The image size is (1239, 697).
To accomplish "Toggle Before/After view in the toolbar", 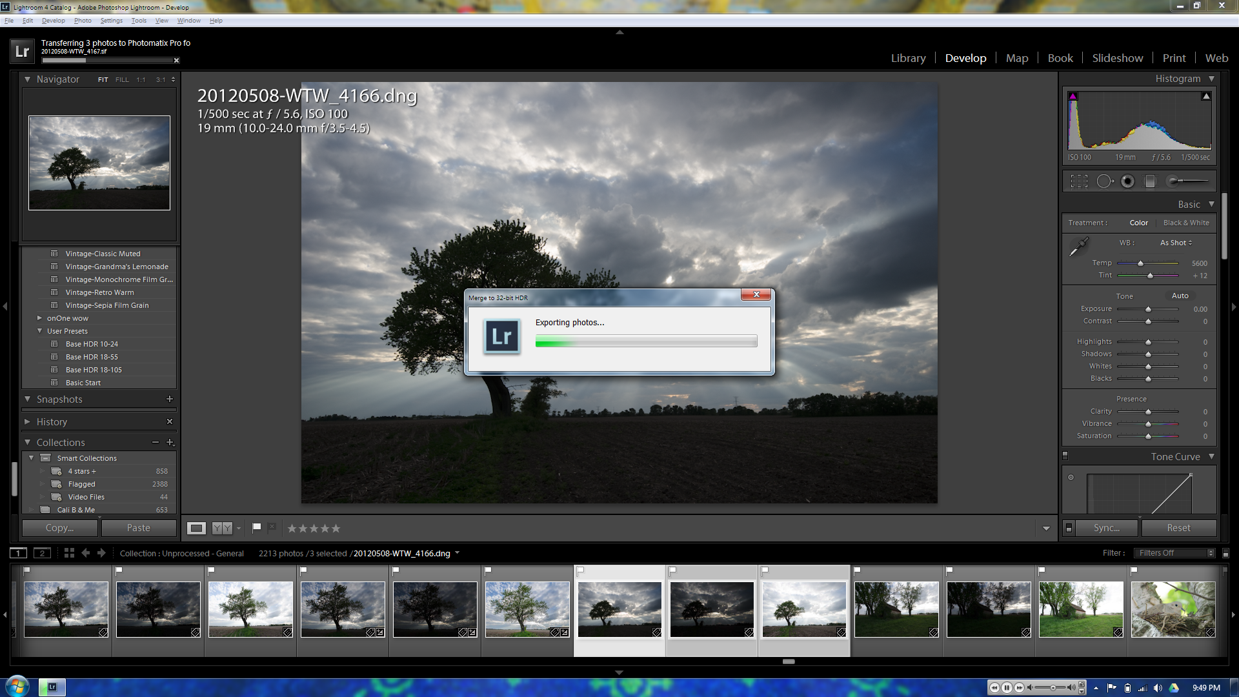I will (222, 528).
